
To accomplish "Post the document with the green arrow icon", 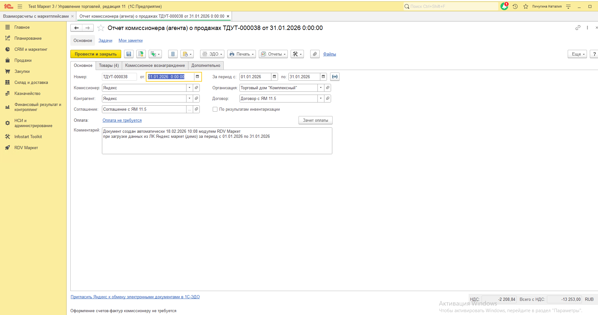I will coord(141,54).
